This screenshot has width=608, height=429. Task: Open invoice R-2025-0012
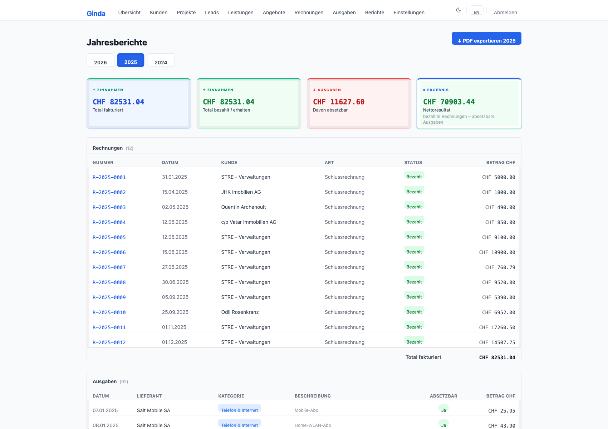(109, 342)
